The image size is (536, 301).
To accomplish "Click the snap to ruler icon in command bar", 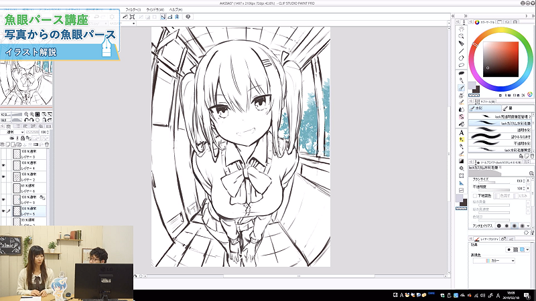I will [163, 17].
